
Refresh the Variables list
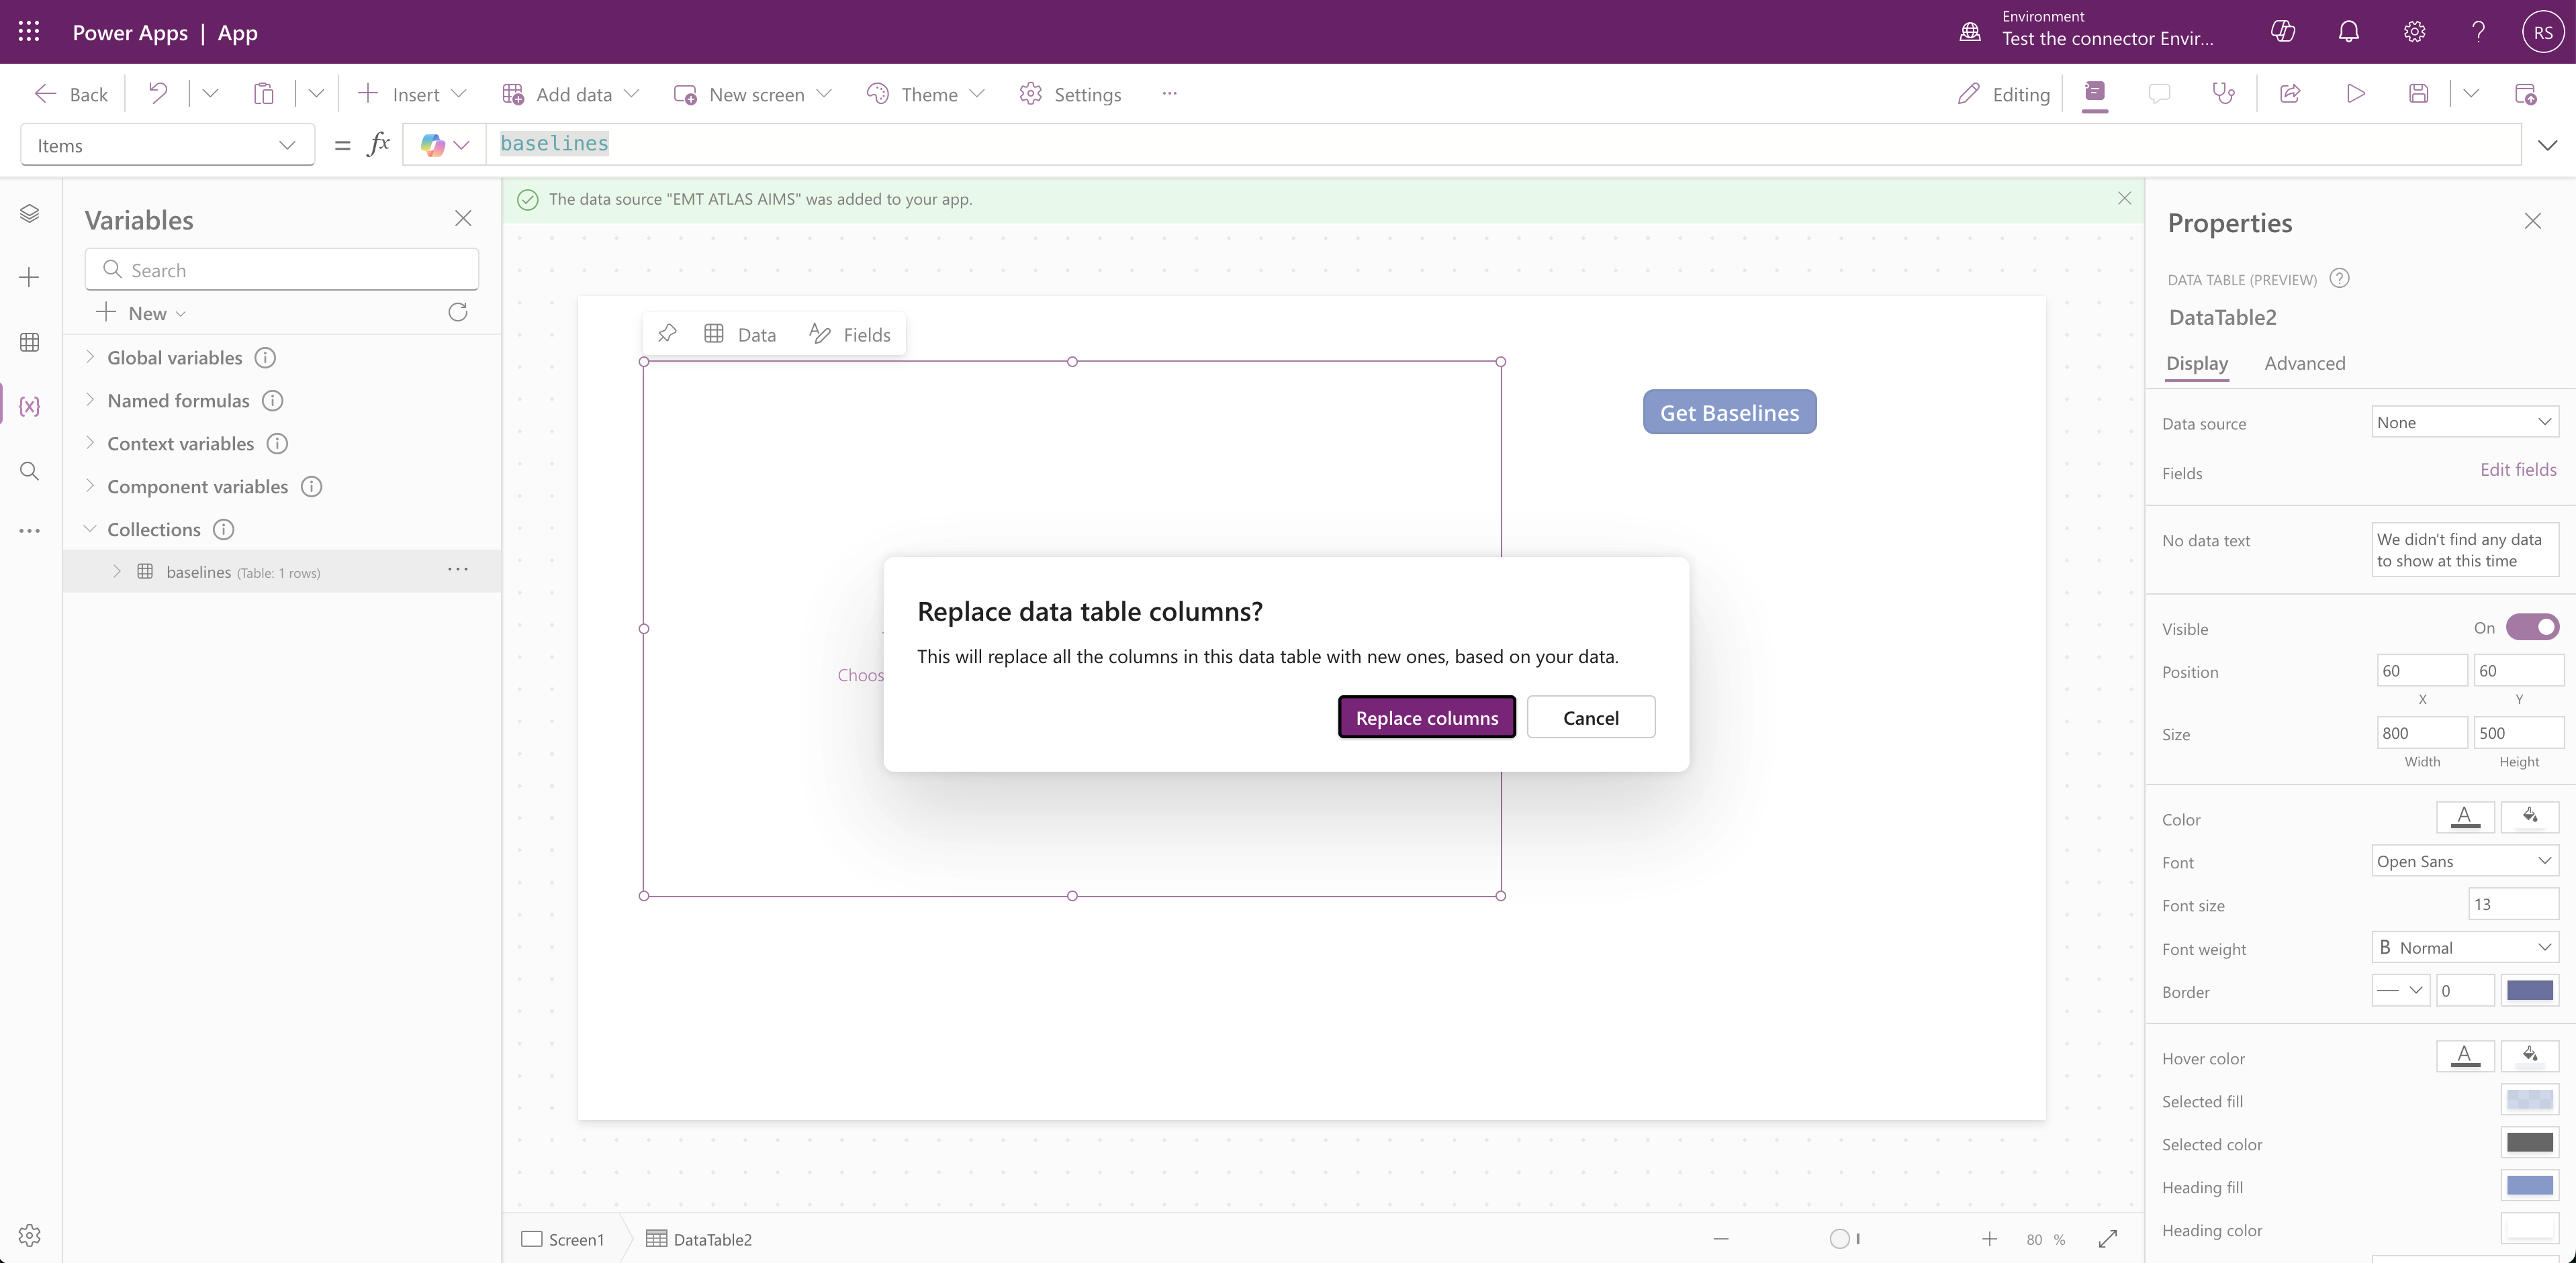tap(458, 313)
